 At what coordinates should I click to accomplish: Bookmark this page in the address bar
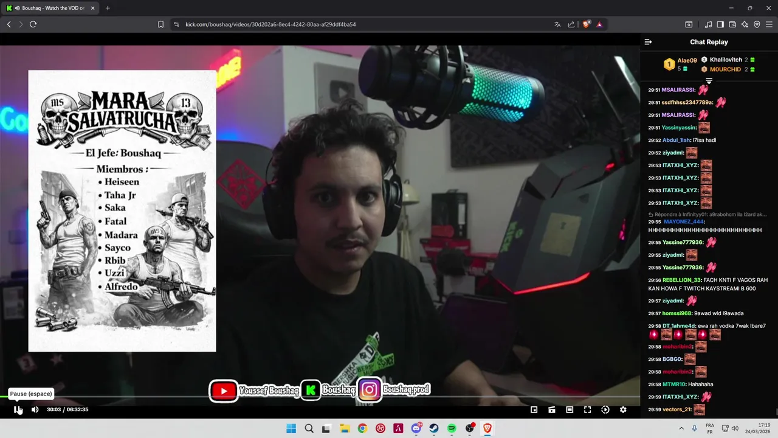point(160,24)
